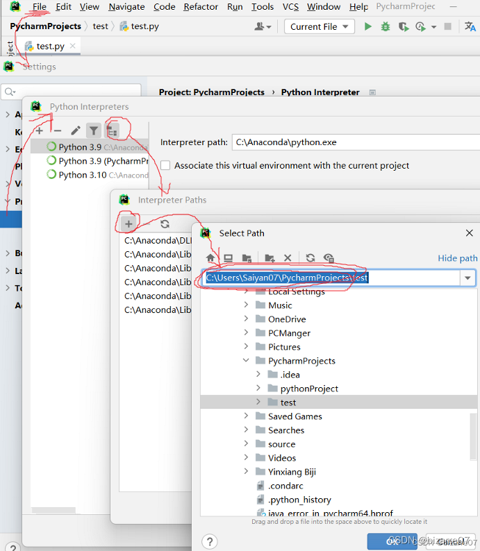Open the Current File run configuration dropdown
The image size is (480, 551).
[320, 26]
